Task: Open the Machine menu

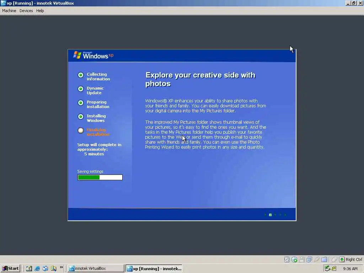Action: tap(9, 11)
